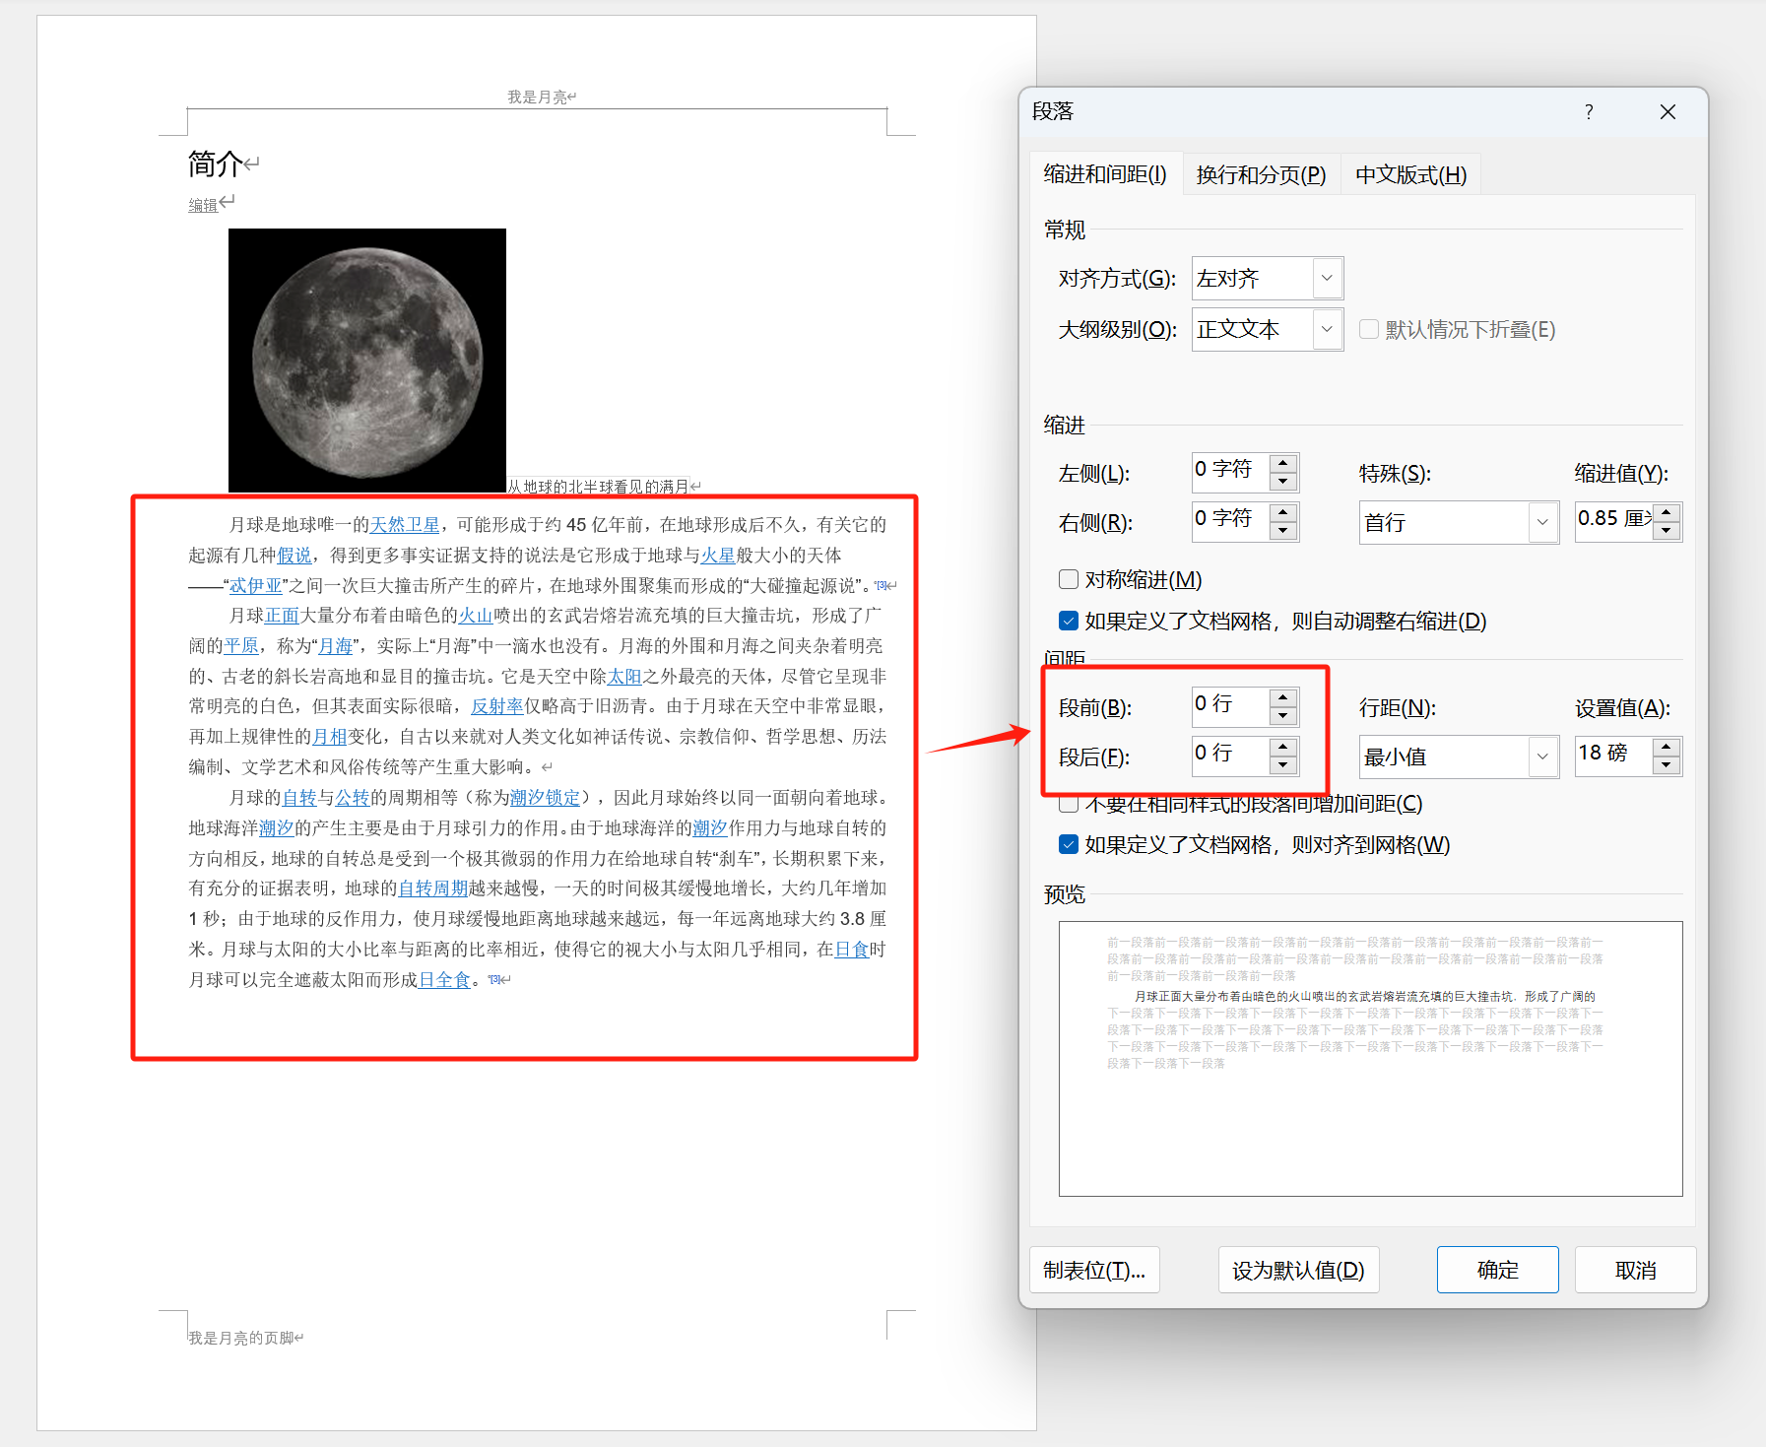The width and height of the screenshot is (1766, 1447).
Task: Switch to 中文版式 tab
Action: (1410, 175)
